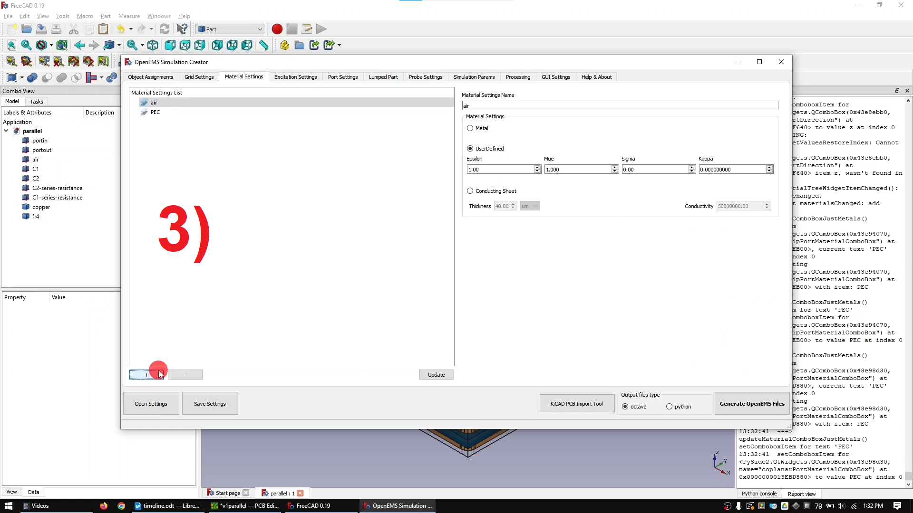This screenshot has width=913, height=513.
Task: Increment Epsilon value with its up arrow
Action: pos(536,167)
